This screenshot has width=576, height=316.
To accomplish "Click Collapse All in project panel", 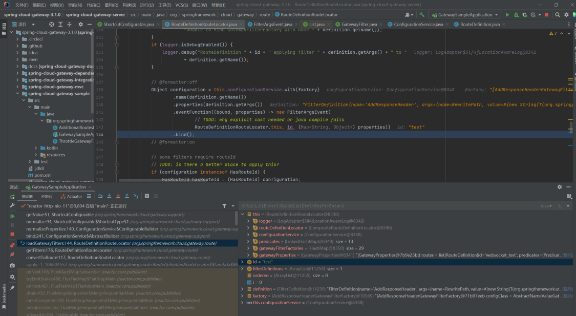I will pyautogui.click(x=69, y=24).
